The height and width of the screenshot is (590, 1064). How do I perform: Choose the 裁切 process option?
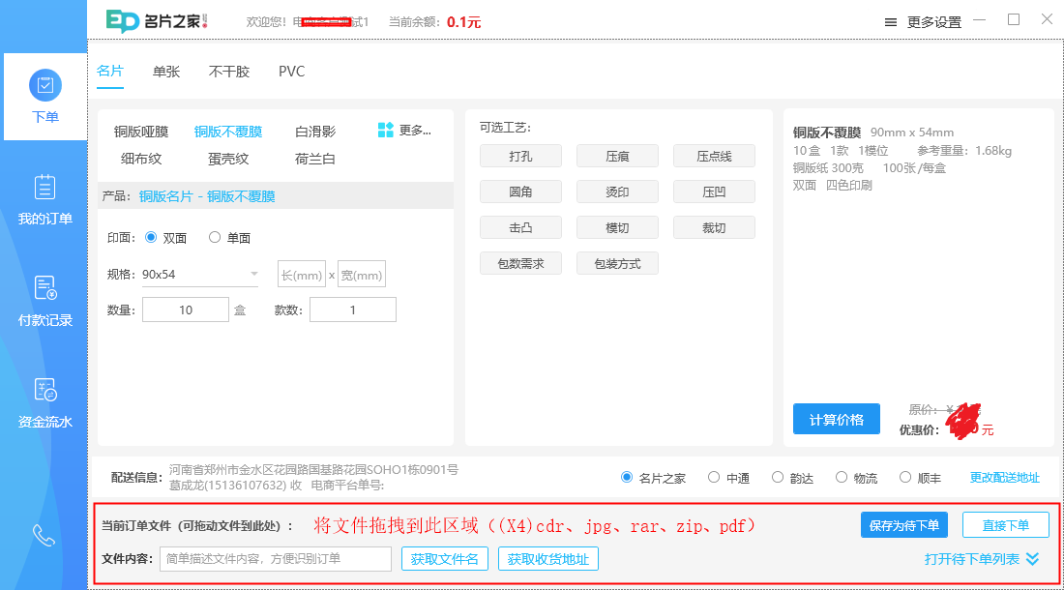pos(714,228)
